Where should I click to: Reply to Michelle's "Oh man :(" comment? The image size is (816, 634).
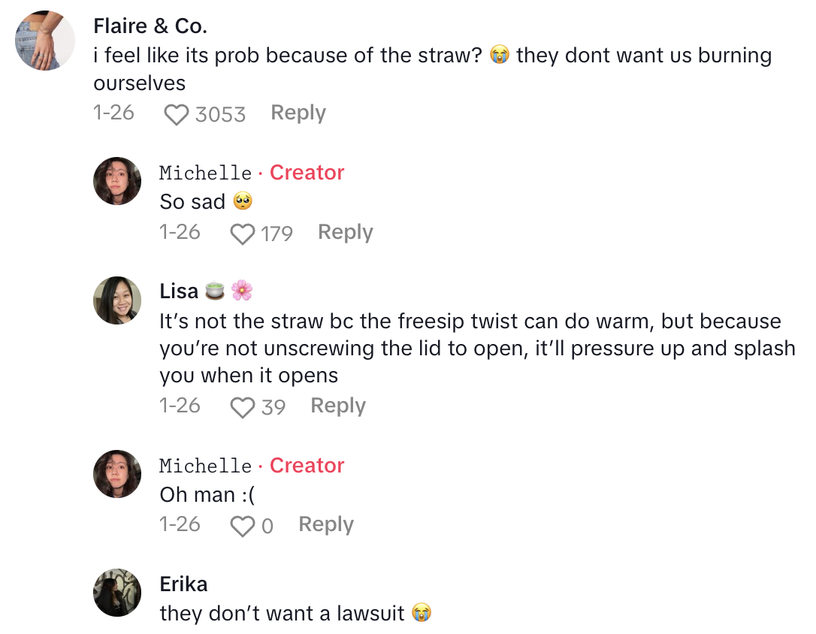click(325, 524)
